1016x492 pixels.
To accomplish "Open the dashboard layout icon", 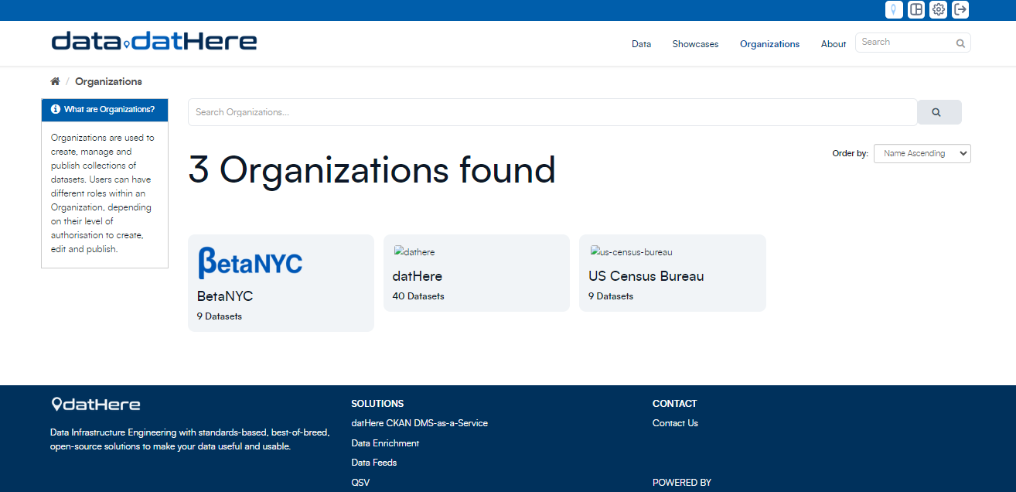I will tap(916, 10).
